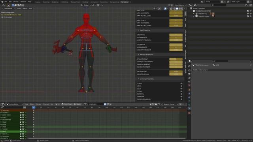This screenshot has width=253, height=142.
Task: Click the Push Down button
Action: tap(67, 104)
